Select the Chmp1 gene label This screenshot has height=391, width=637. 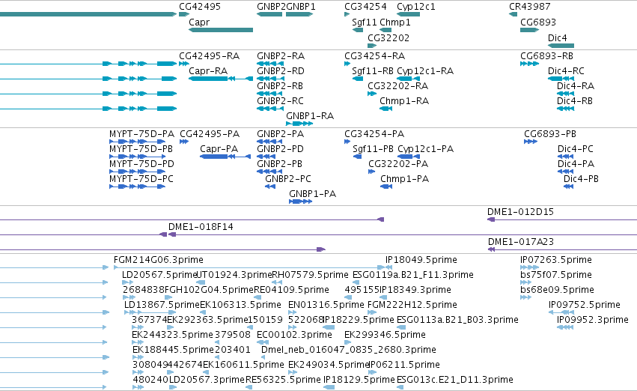coord(395,22)
